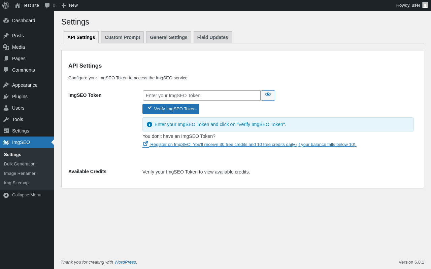The width and height of the screenshot is (431, 269).
Task: Open the Field Updates tab
Action: coord(213,37)
